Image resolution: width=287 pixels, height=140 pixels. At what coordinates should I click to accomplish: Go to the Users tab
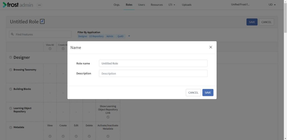[142, 5]
